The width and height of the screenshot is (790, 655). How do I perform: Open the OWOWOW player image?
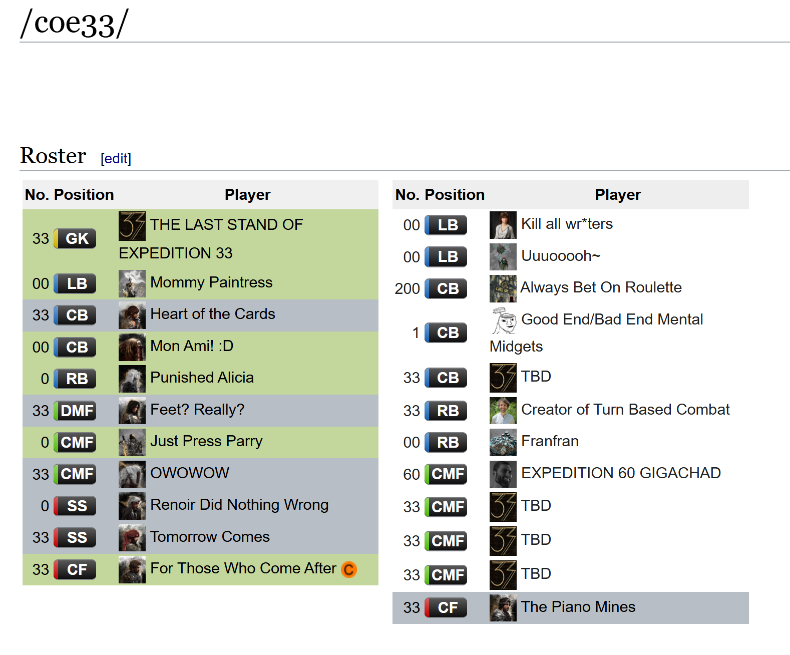tap(132, 474)
